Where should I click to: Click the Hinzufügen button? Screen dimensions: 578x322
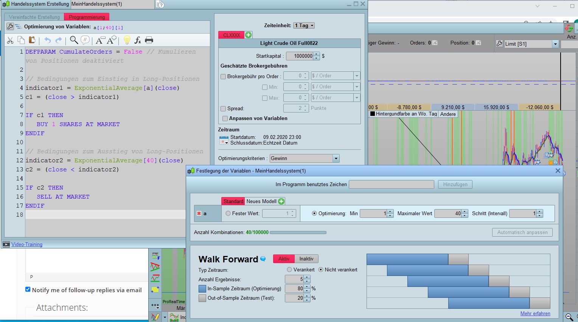click(x=455, y=184)
